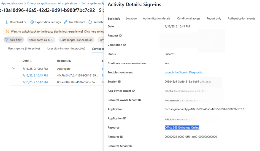
Task: Click the legacy experience warning icon
Action: (7, 31)
